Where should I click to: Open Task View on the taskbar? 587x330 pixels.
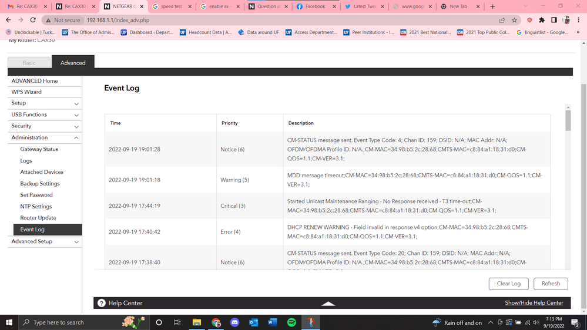point(177,322)
